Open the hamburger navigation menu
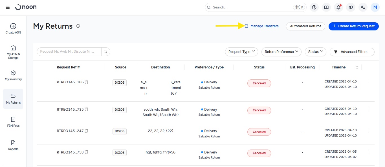 click(x=8, y=7)
